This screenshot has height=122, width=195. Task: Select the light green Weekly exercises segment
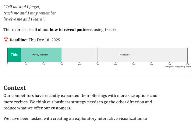pyautogui.click(x=41, y=55)
